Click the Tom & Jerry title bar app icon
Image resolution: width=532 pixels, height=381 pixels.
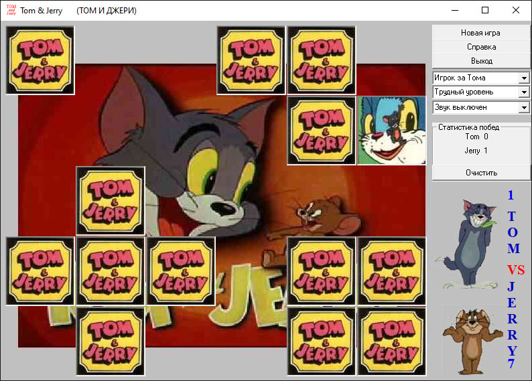[11, 10]
